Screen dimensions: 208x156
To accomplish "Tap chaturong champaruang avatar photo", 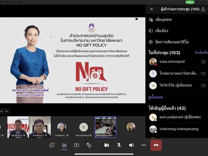I will click(x=153, y=129).
